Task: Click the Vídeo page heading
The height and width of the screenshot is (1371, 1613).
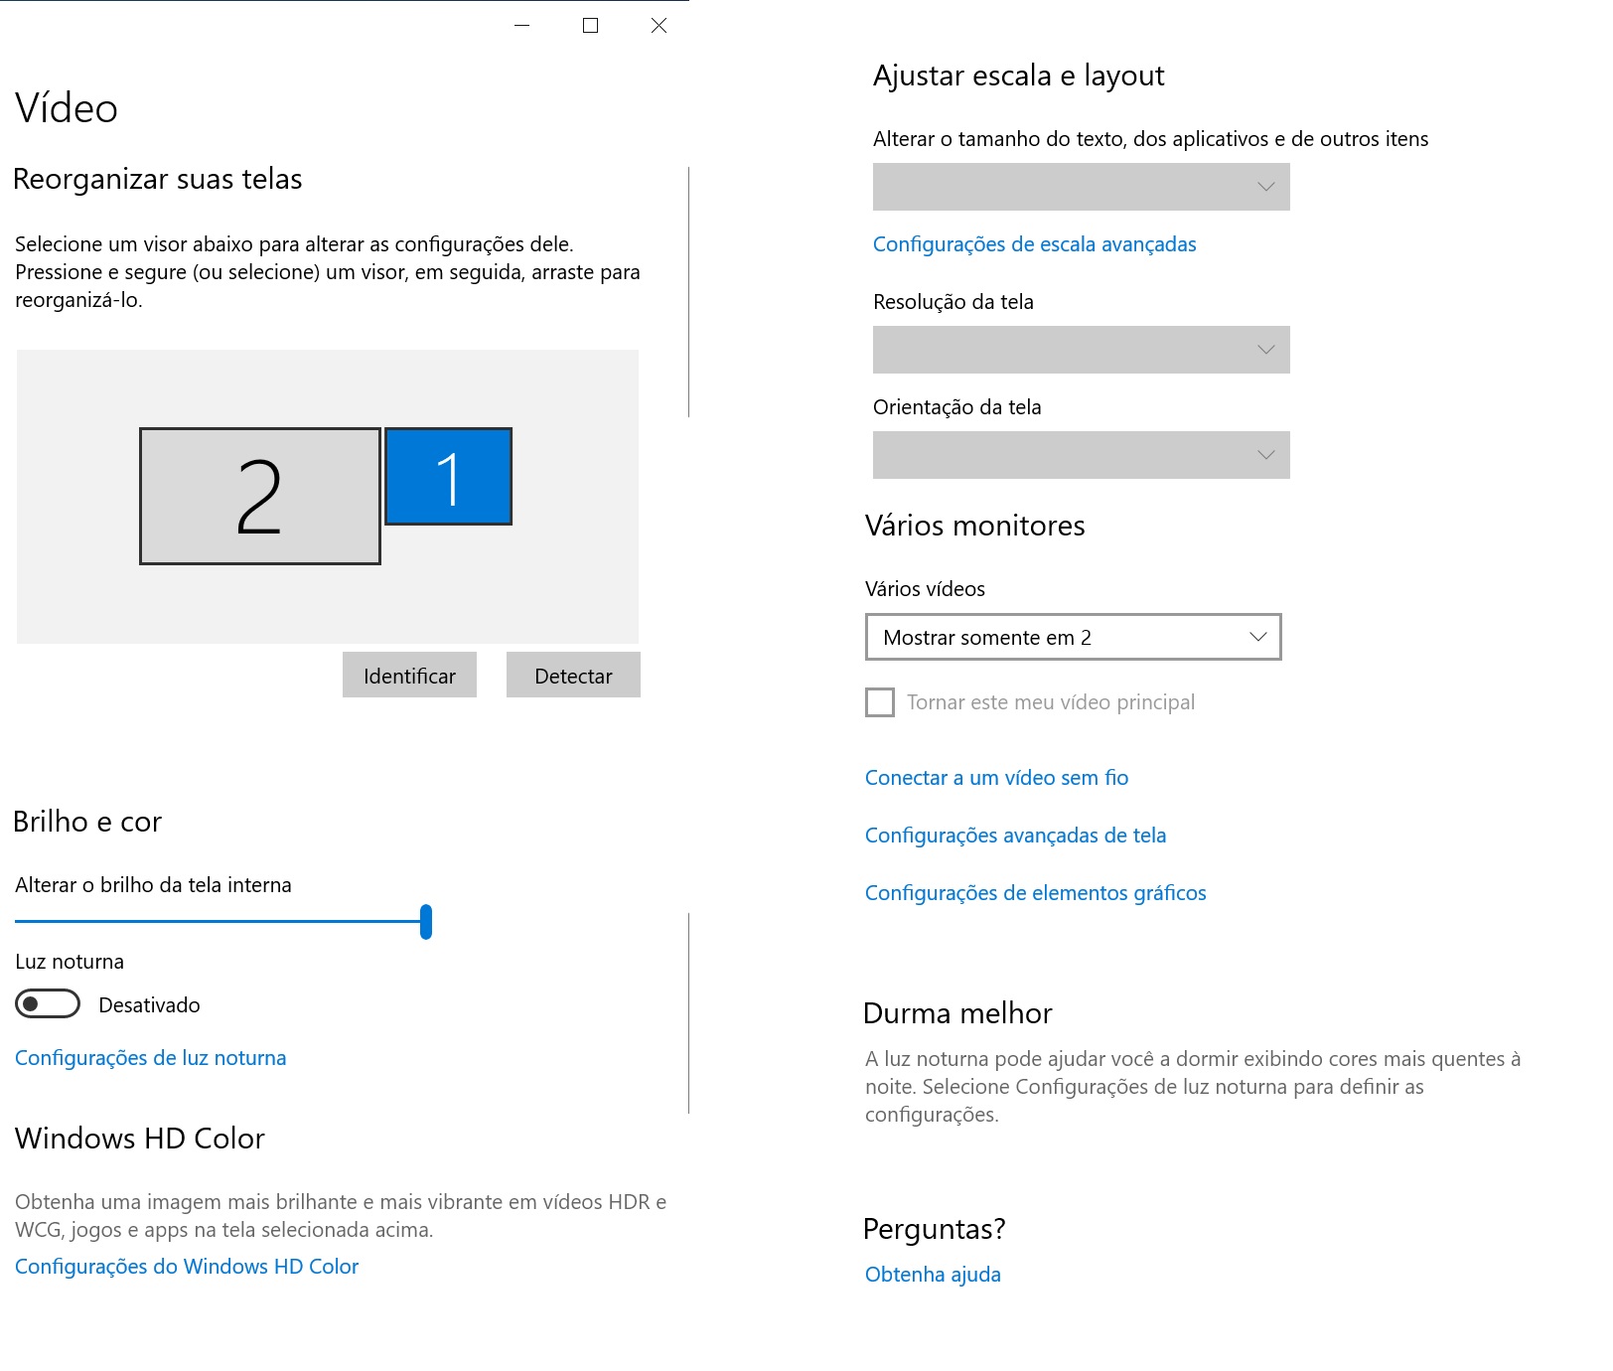Action: tap(67, 108)
